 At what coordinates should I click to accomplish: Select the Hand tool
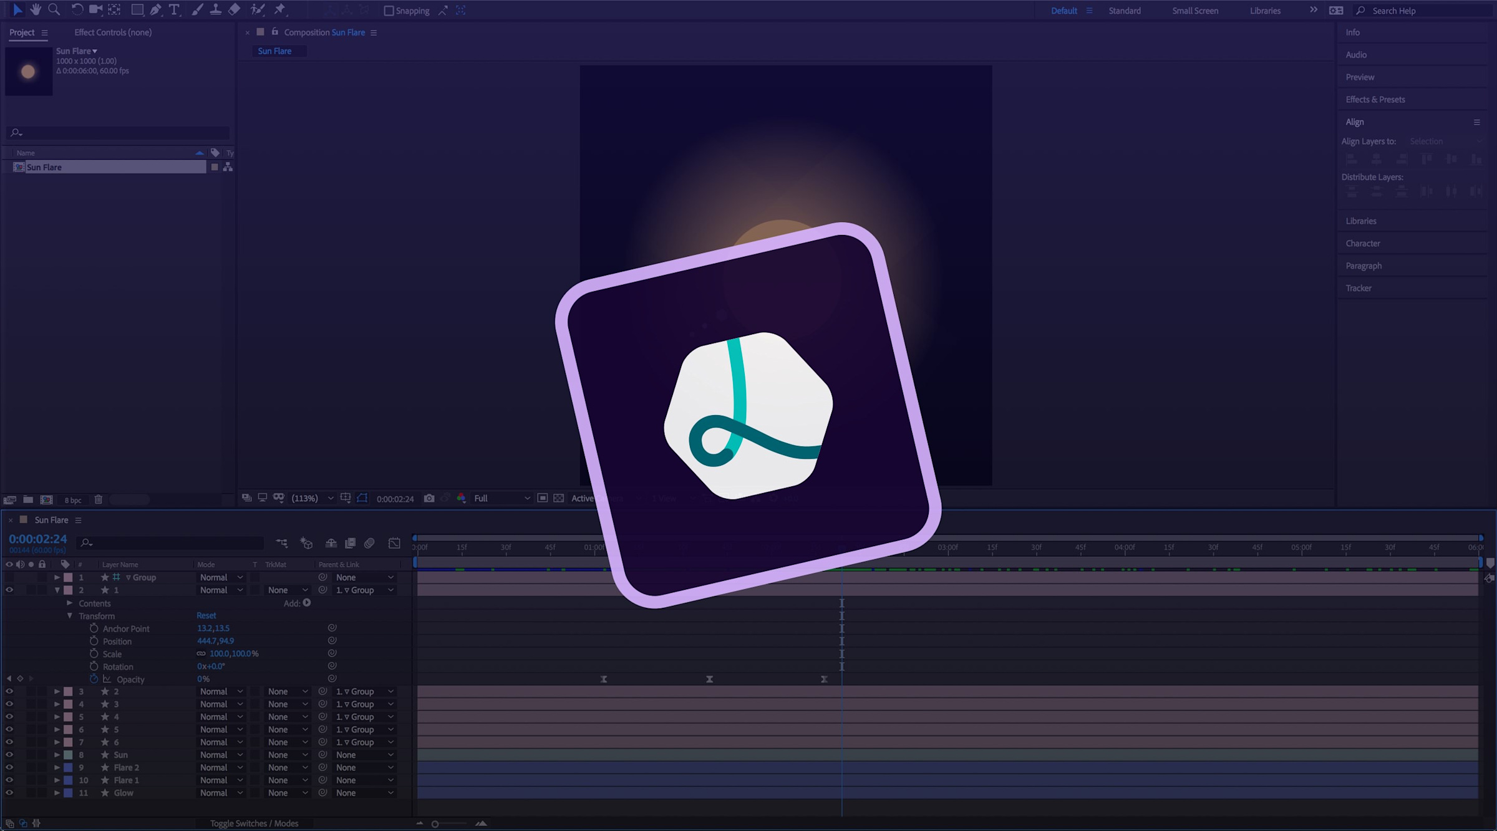[36, 9]
